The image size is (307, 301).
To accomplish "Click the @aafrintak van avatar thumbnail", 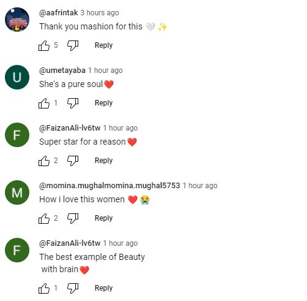I will coord(17,20).
